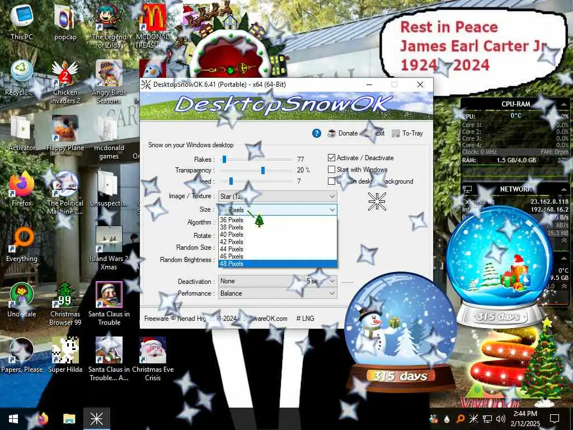Click DesktopSnowOK taskbar button
This screenshot has height=430, width=573.
point(96,419)
